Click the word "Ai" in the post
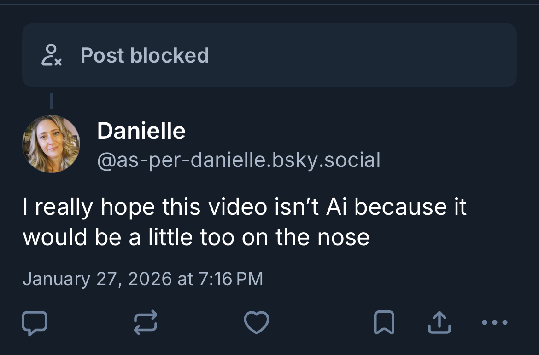 337,207
